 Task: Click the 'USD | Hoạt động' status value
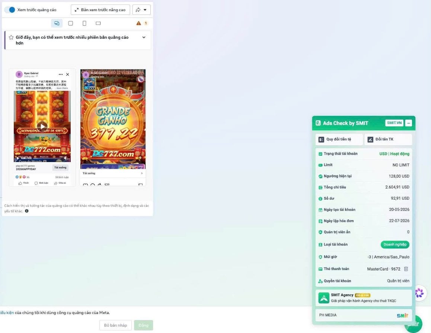point(394,154)
